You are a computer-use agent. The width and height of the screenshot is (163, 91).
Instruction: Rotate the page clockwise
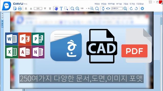131,8
